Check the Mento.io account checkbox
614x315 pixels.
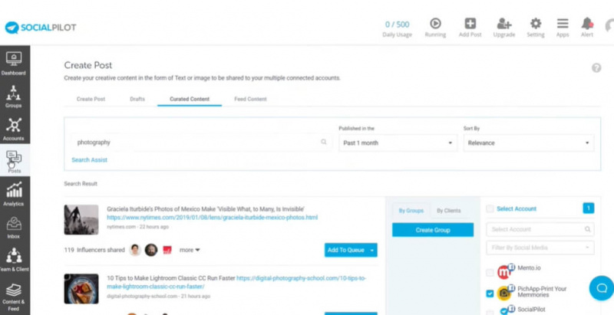pos(490,272)
